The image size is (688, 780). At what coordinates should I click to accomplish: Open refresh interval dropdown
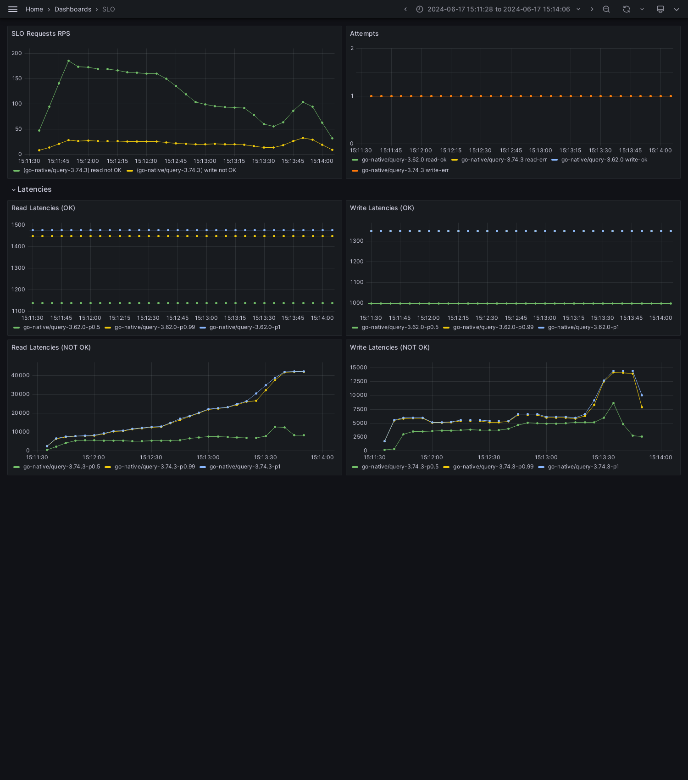pyautogui.click(x=642, y=9)
